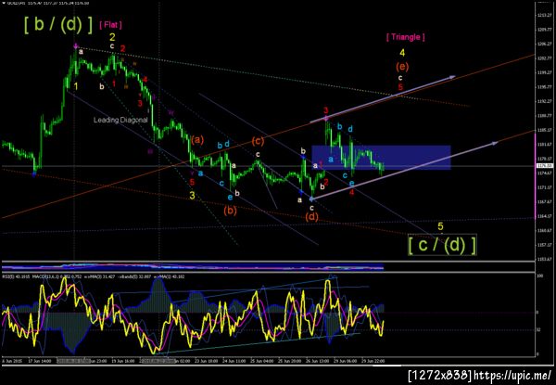The width and height of the screenshot is (556, 385).
Task: Click the "29 Jun 06:00" time axis label
Action: [x=346, y=361]
